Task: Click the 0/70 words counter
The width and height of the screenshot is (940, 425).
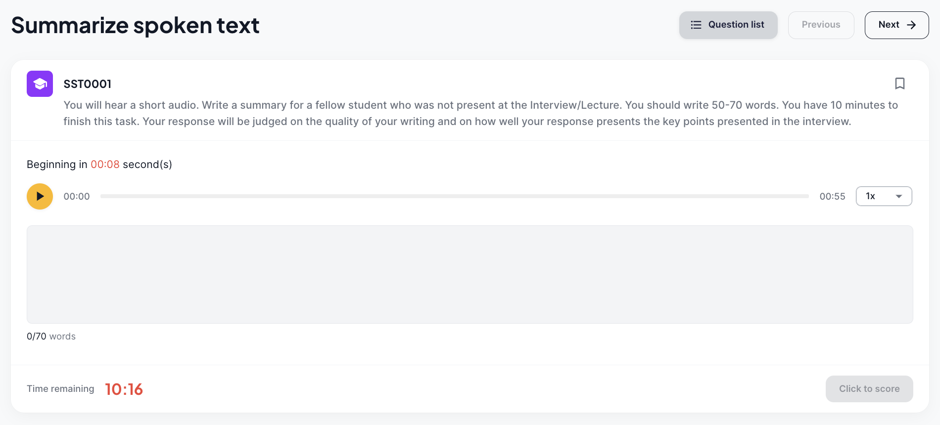Action: pyautogui.click(x=51, y=336)
